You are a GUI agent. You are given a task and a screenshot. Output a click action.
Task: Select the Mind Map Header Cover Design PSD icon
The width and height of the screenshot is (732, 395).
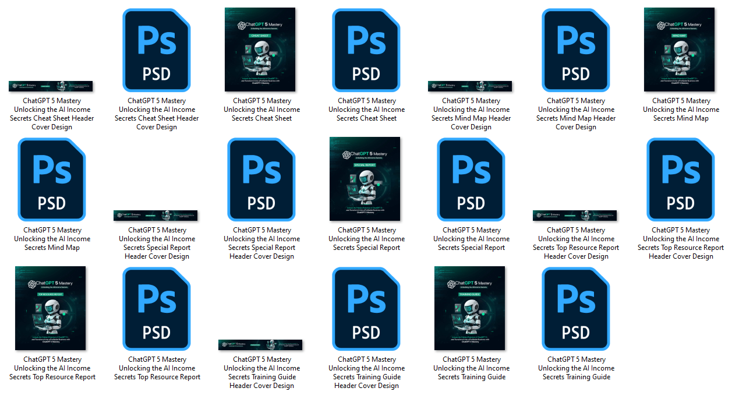576,50
